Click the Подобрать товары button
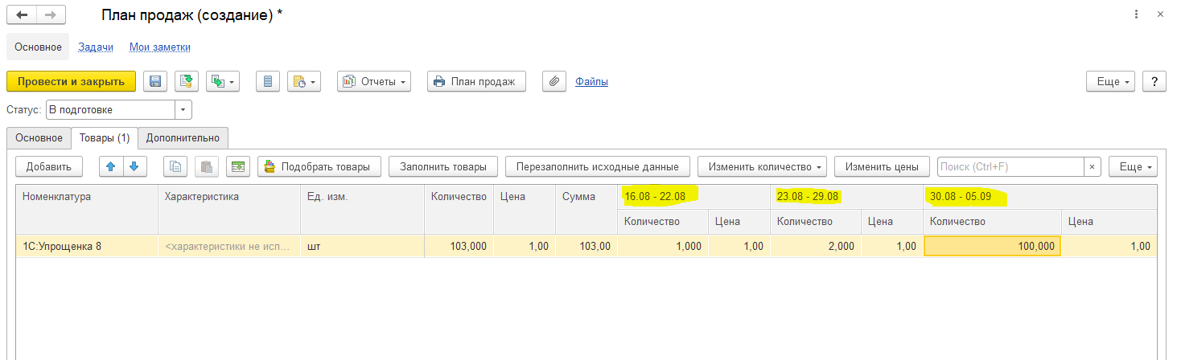The image size is (1177, 360). coord(319,166)
